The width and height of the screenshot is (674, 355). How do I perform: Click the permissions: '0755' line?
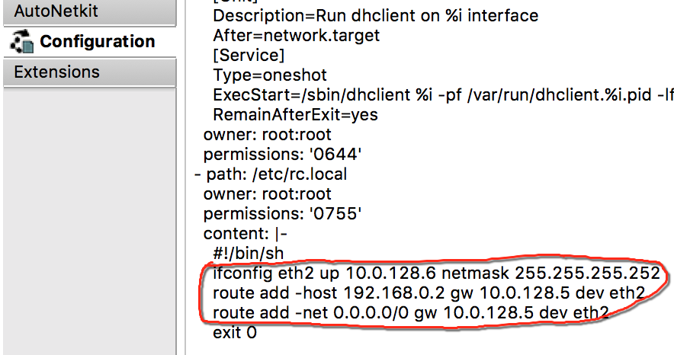[282, 214]
